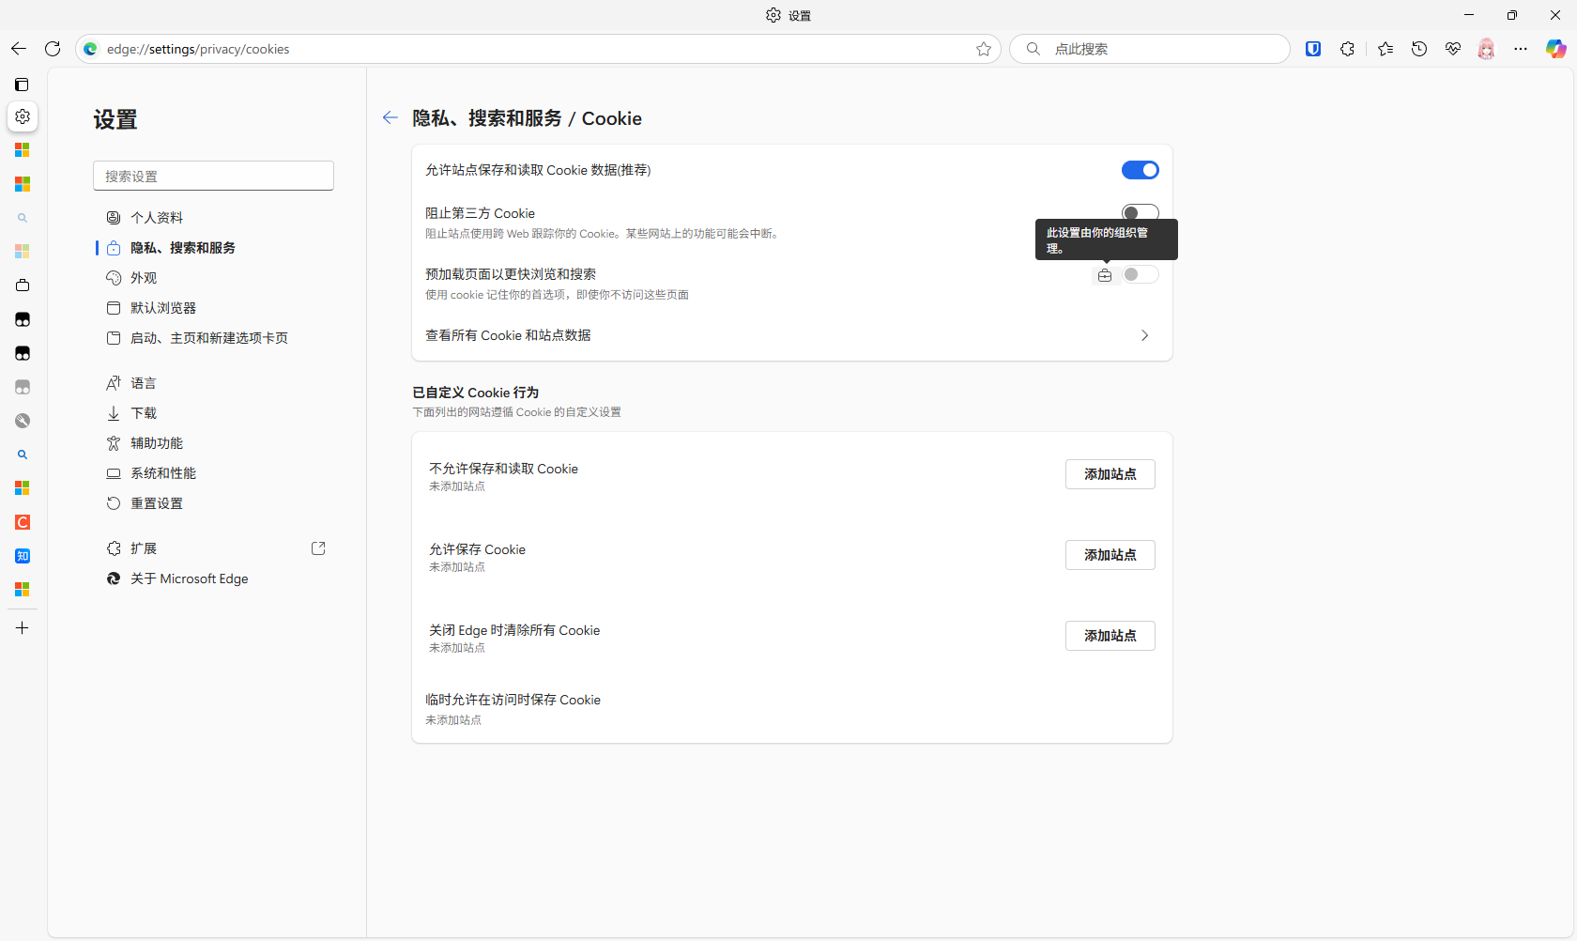Open the Bitwarden extension
This screenshot has height=941, width=1577.
coord(1313,49)
